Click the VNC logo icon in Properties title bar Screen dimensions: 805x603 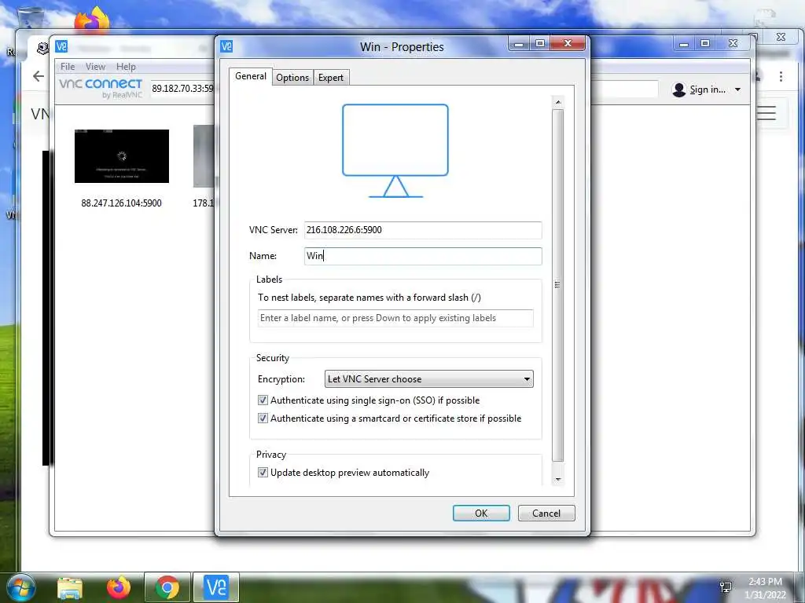[226, 46]
